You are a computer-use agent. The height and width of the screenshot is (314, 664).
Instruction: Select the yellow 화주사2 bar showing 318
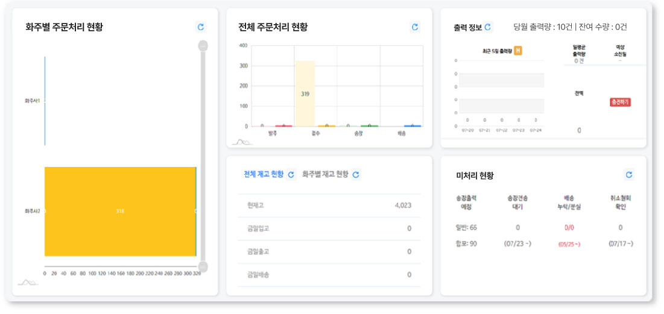click(x=120, y=211)
